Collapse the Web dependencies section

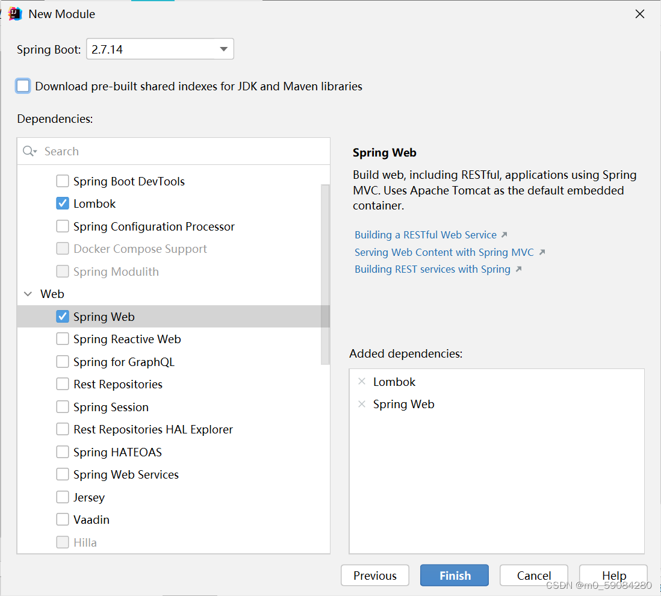[28, 294]
